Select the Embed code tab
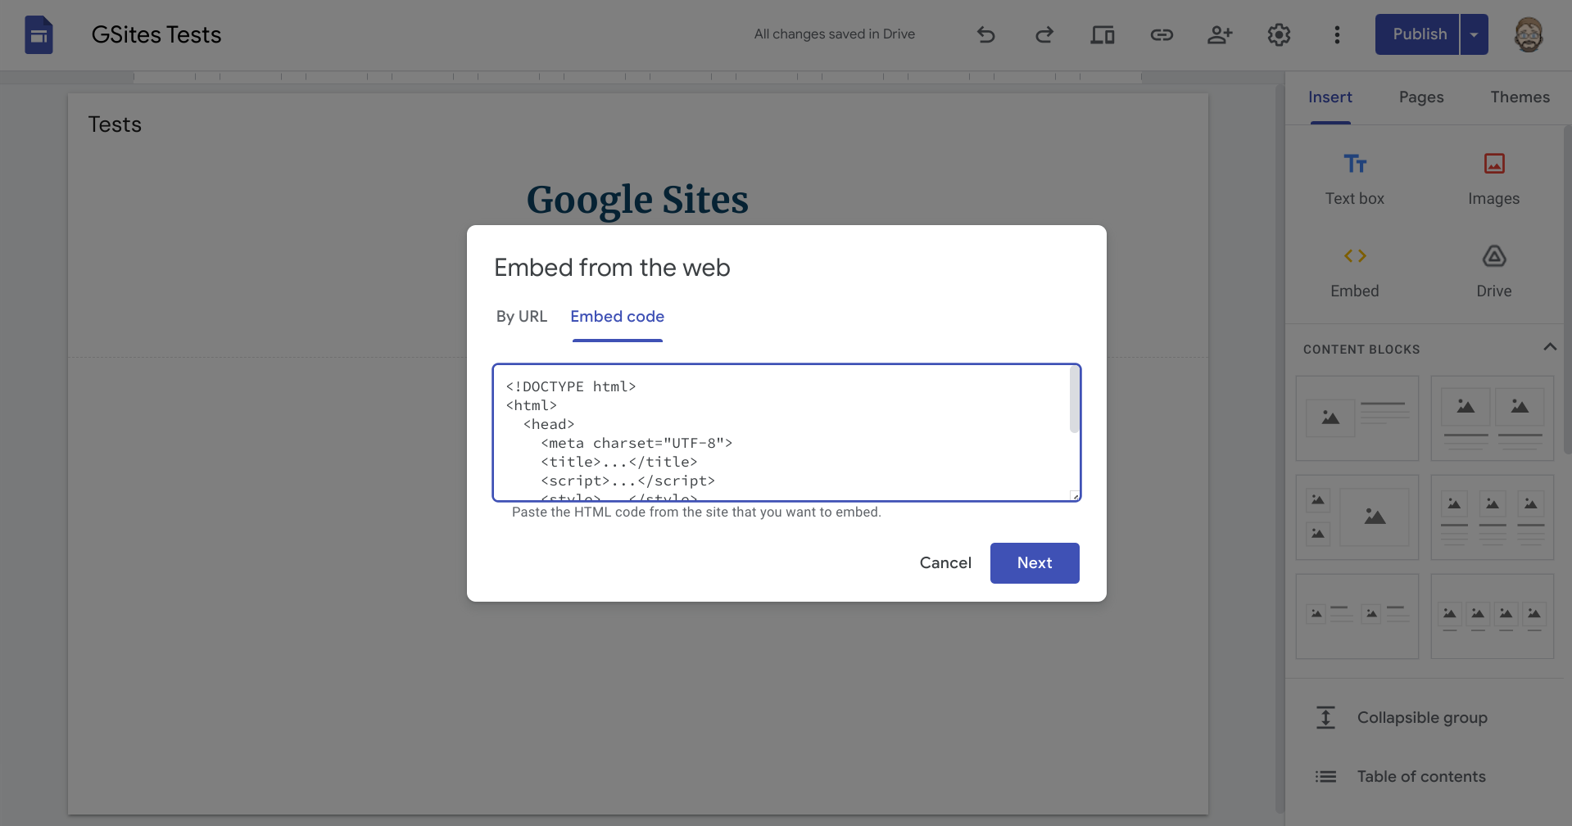The image size is (1572, 826). [x=617, y=317]
